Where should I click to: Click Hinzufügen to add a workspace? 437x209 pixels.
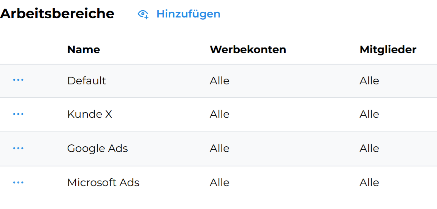click(188, 14)
